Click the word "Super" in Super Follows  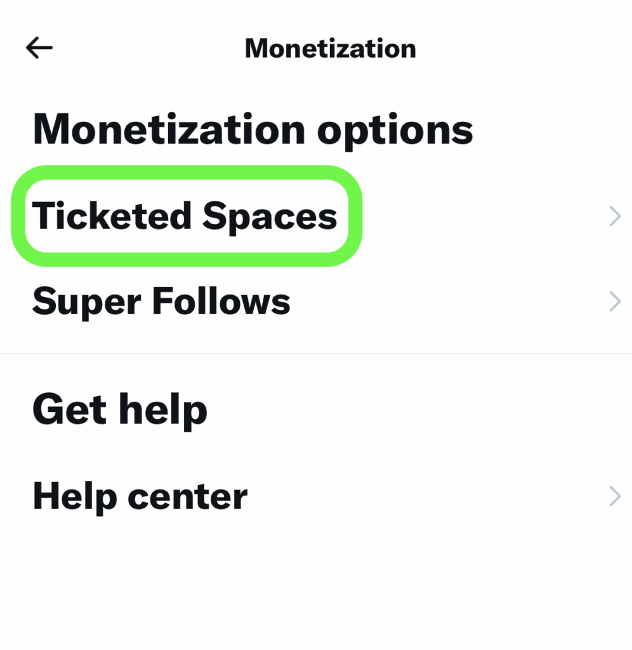(x=86, y=303)
